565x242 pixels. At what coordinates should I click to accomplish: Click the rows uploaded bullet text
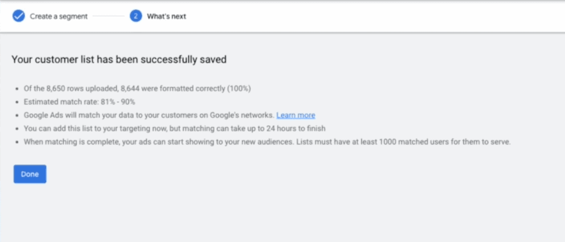(x=138, y=89)
